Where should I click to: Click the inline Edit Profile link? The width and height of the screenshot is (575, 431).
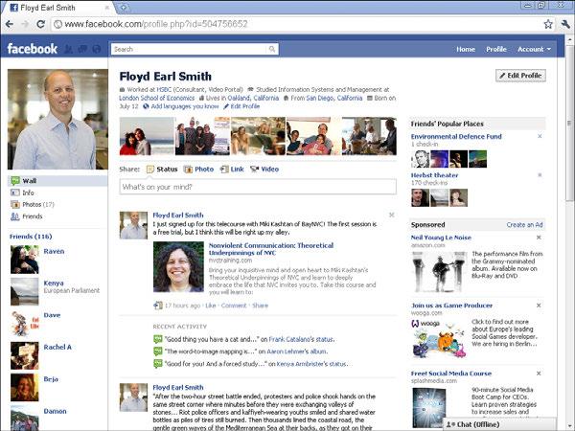(244, 106)
